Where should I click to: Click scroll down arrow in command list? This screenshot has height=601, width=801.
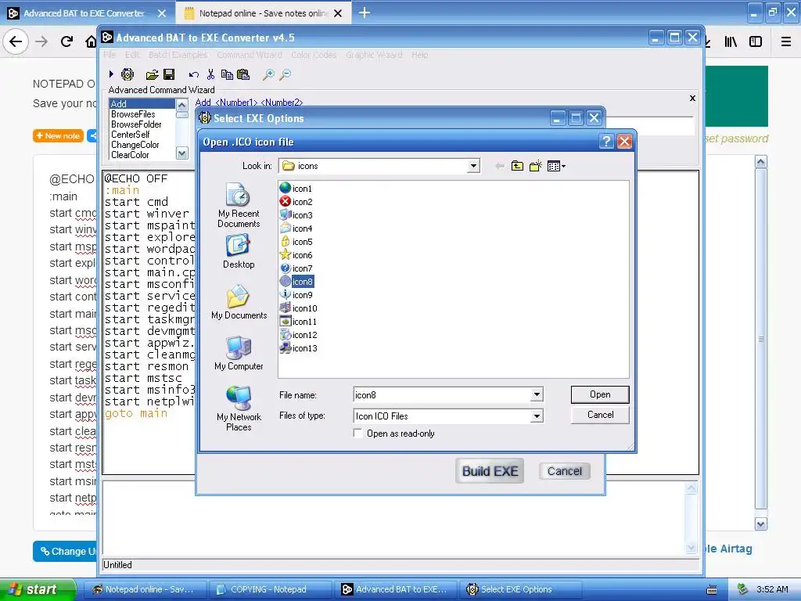181,153
